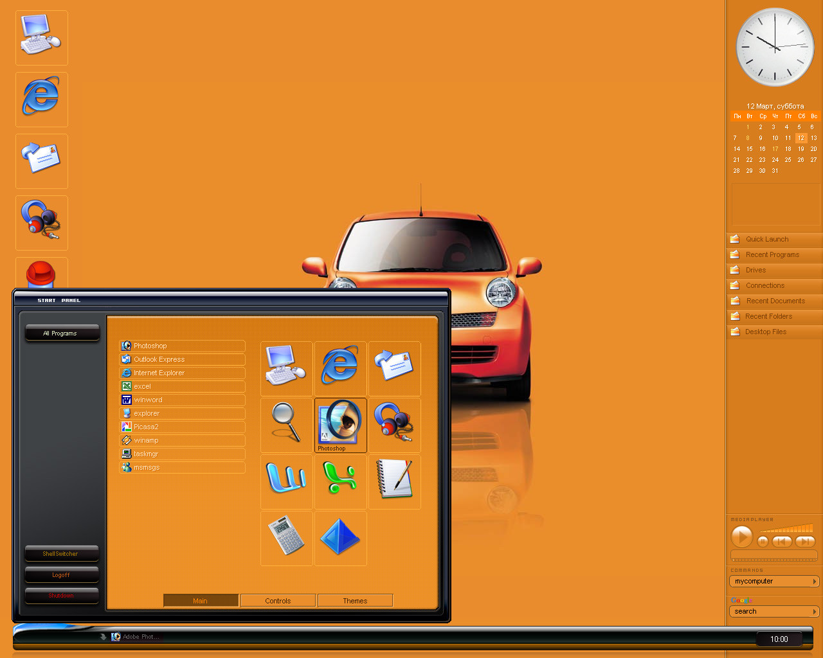Expand the Desktop Files section

[x=775, y=332]
